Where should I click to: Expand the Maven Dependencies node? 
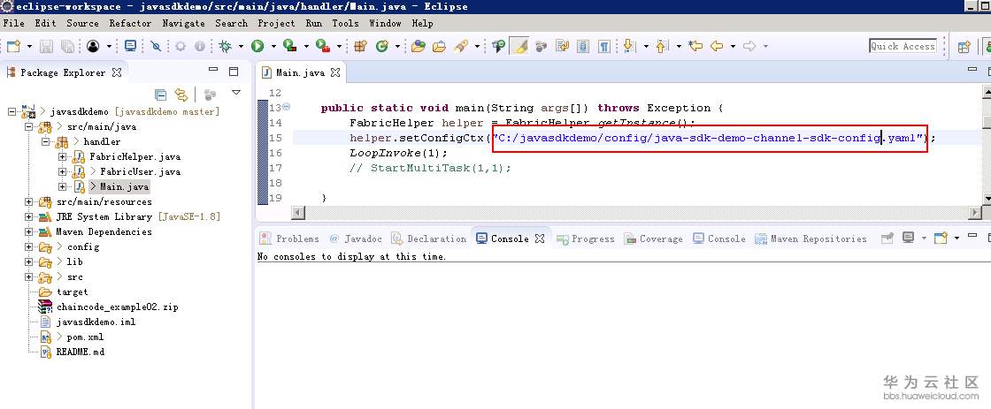(28, 231)
